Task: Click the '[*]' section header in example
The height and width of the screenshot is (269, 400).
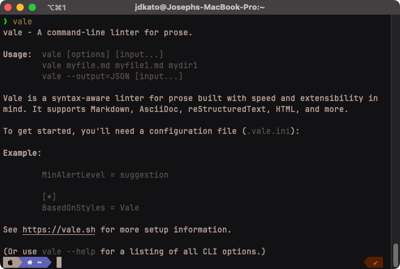Action: (49, 197)
